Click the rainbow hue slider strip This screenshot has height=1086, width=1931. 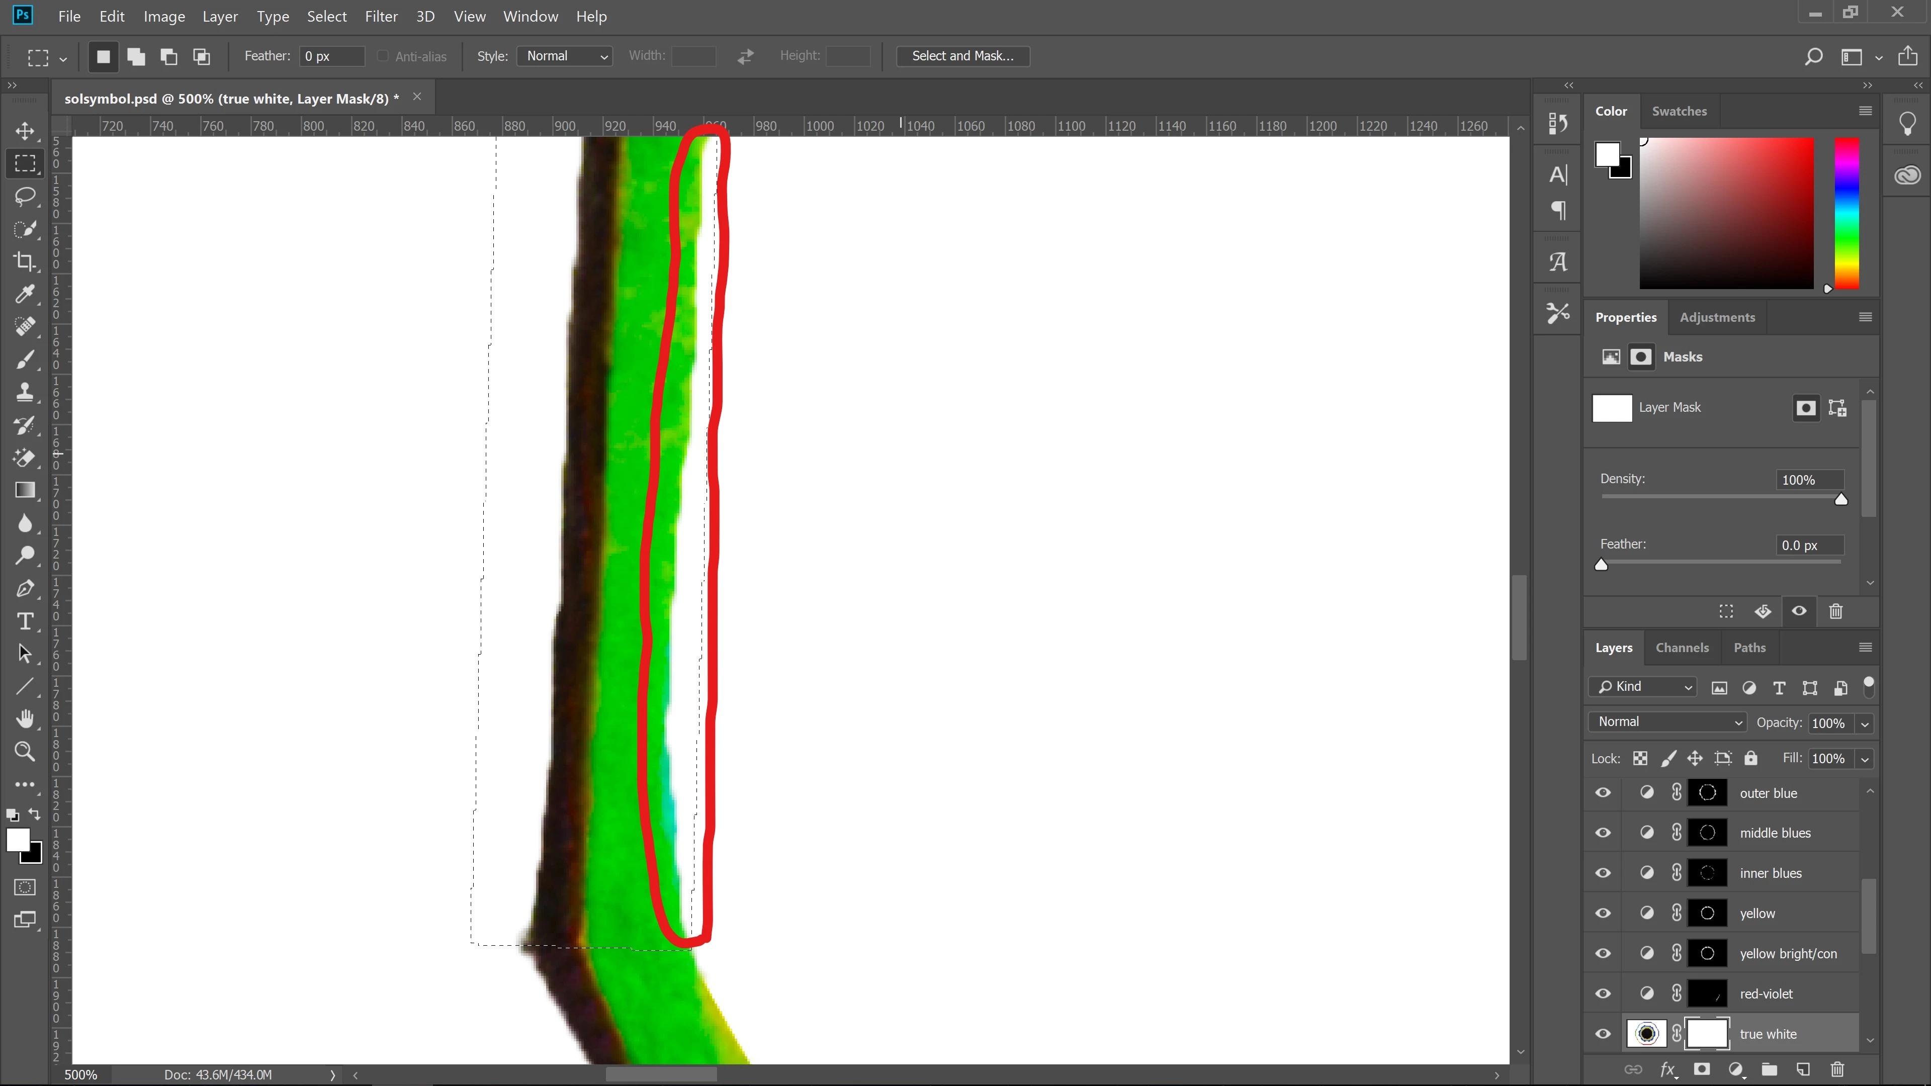(x=1847, y=213)
